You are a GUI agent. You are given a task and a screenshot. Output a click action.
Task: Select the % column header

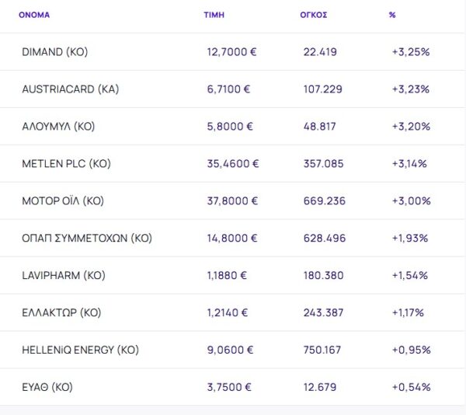pos(392,15)
